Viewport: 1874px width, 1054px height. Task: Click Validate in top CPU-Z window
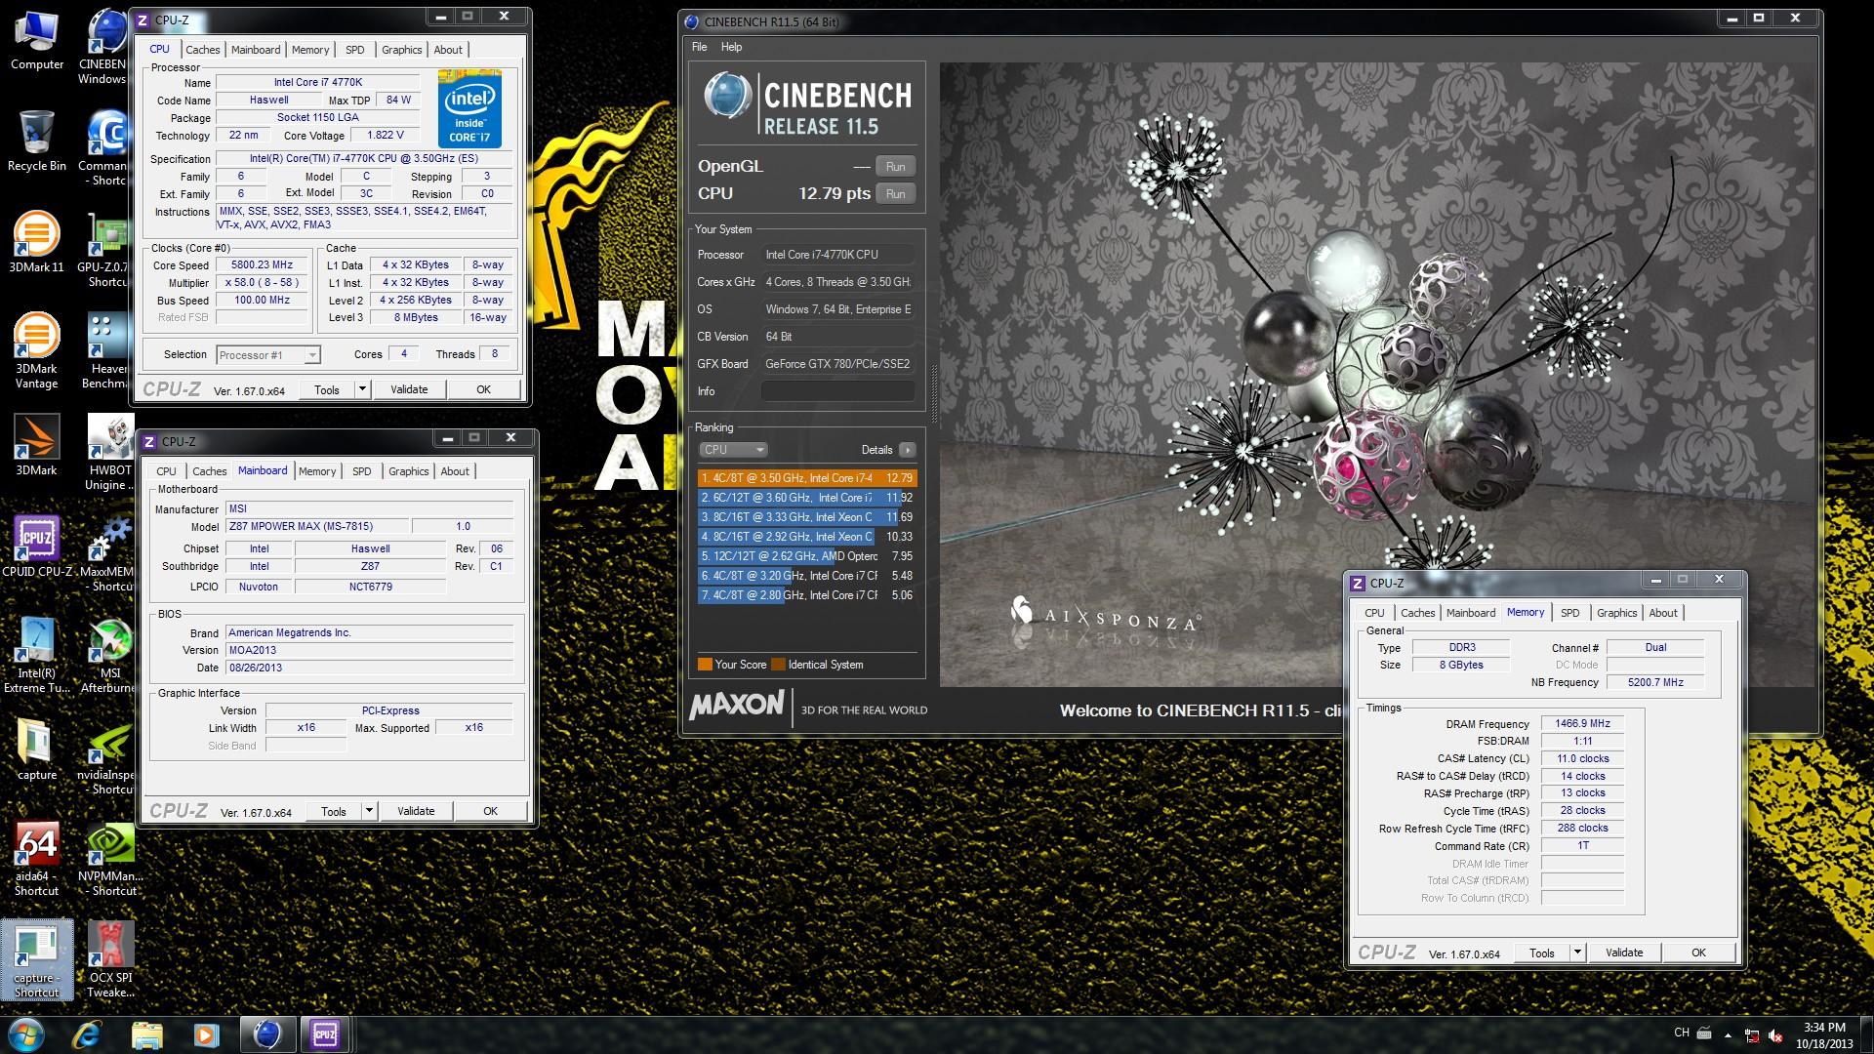click(x=409, y=389)
